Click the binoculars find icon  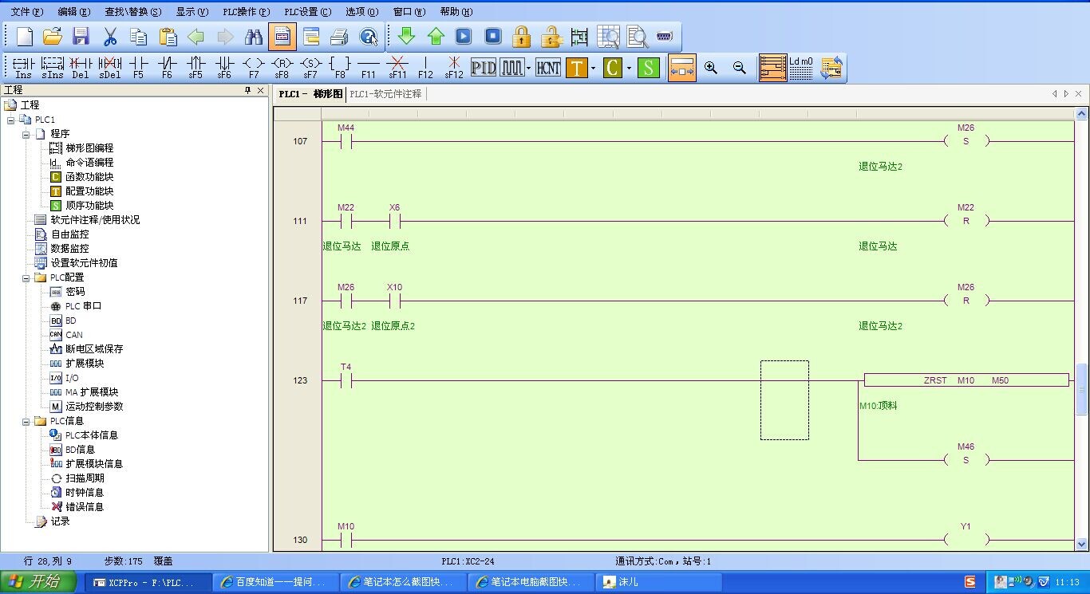(254, 37)
